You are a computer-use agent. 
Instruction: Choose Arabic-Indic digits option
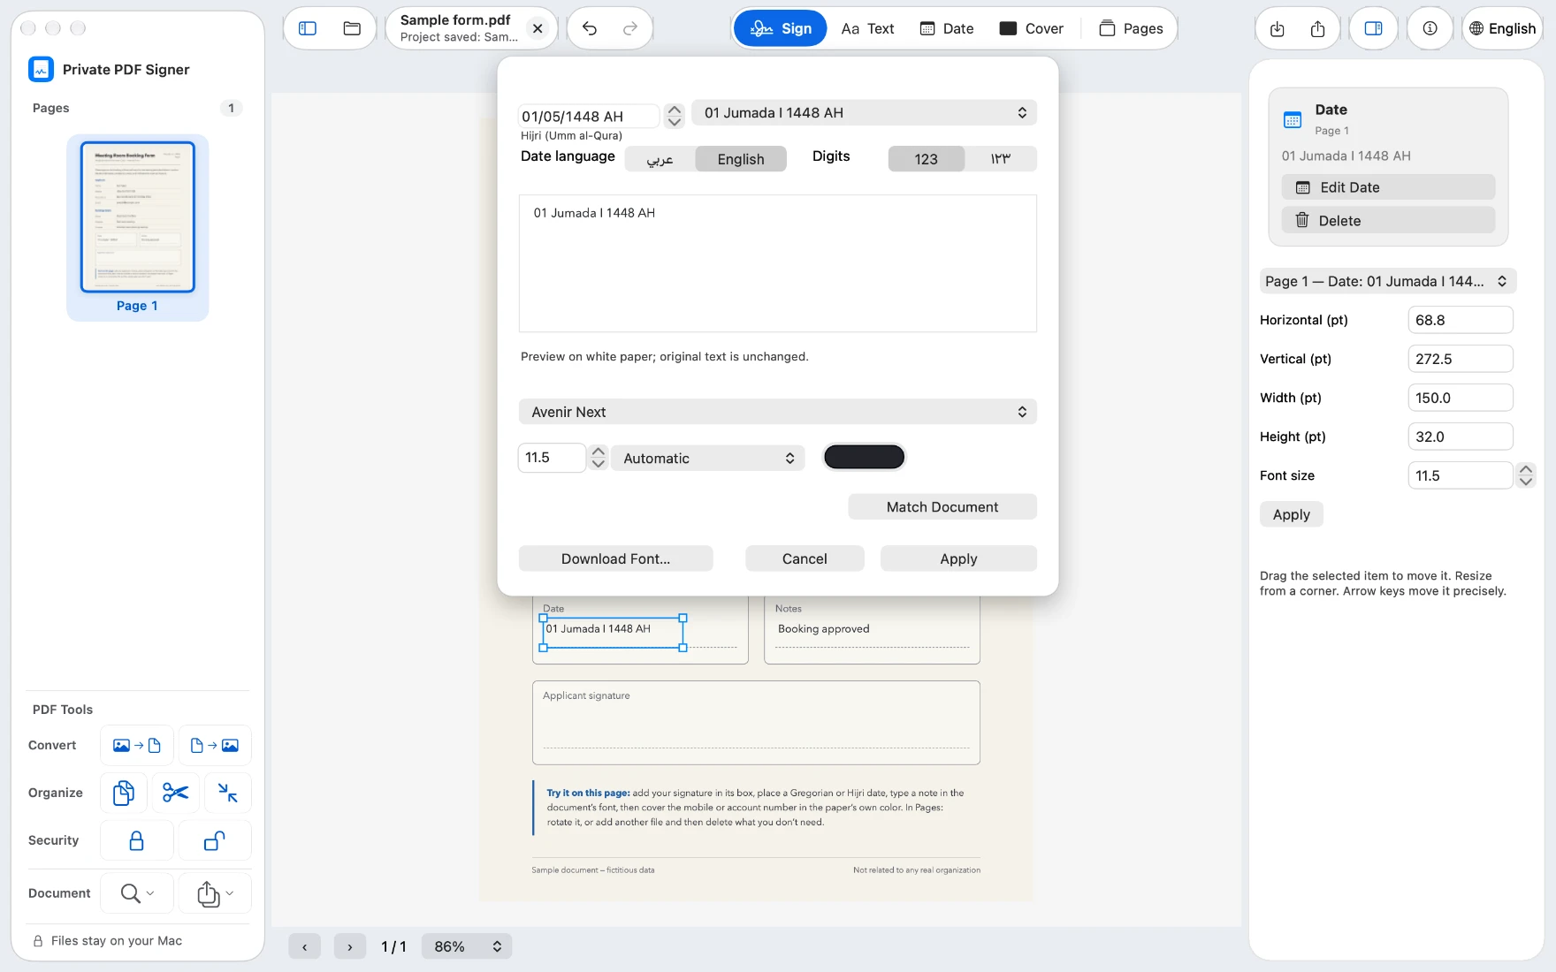(x=1000, y=159)
